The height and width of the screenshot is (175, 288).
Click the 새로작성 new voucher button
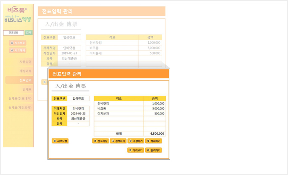click(60, 141)
